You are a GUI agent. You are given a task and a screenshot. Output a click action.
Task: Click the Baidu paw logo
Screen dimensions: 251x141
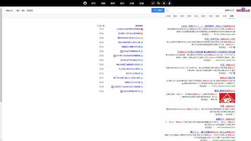click(x=243, y=10)
